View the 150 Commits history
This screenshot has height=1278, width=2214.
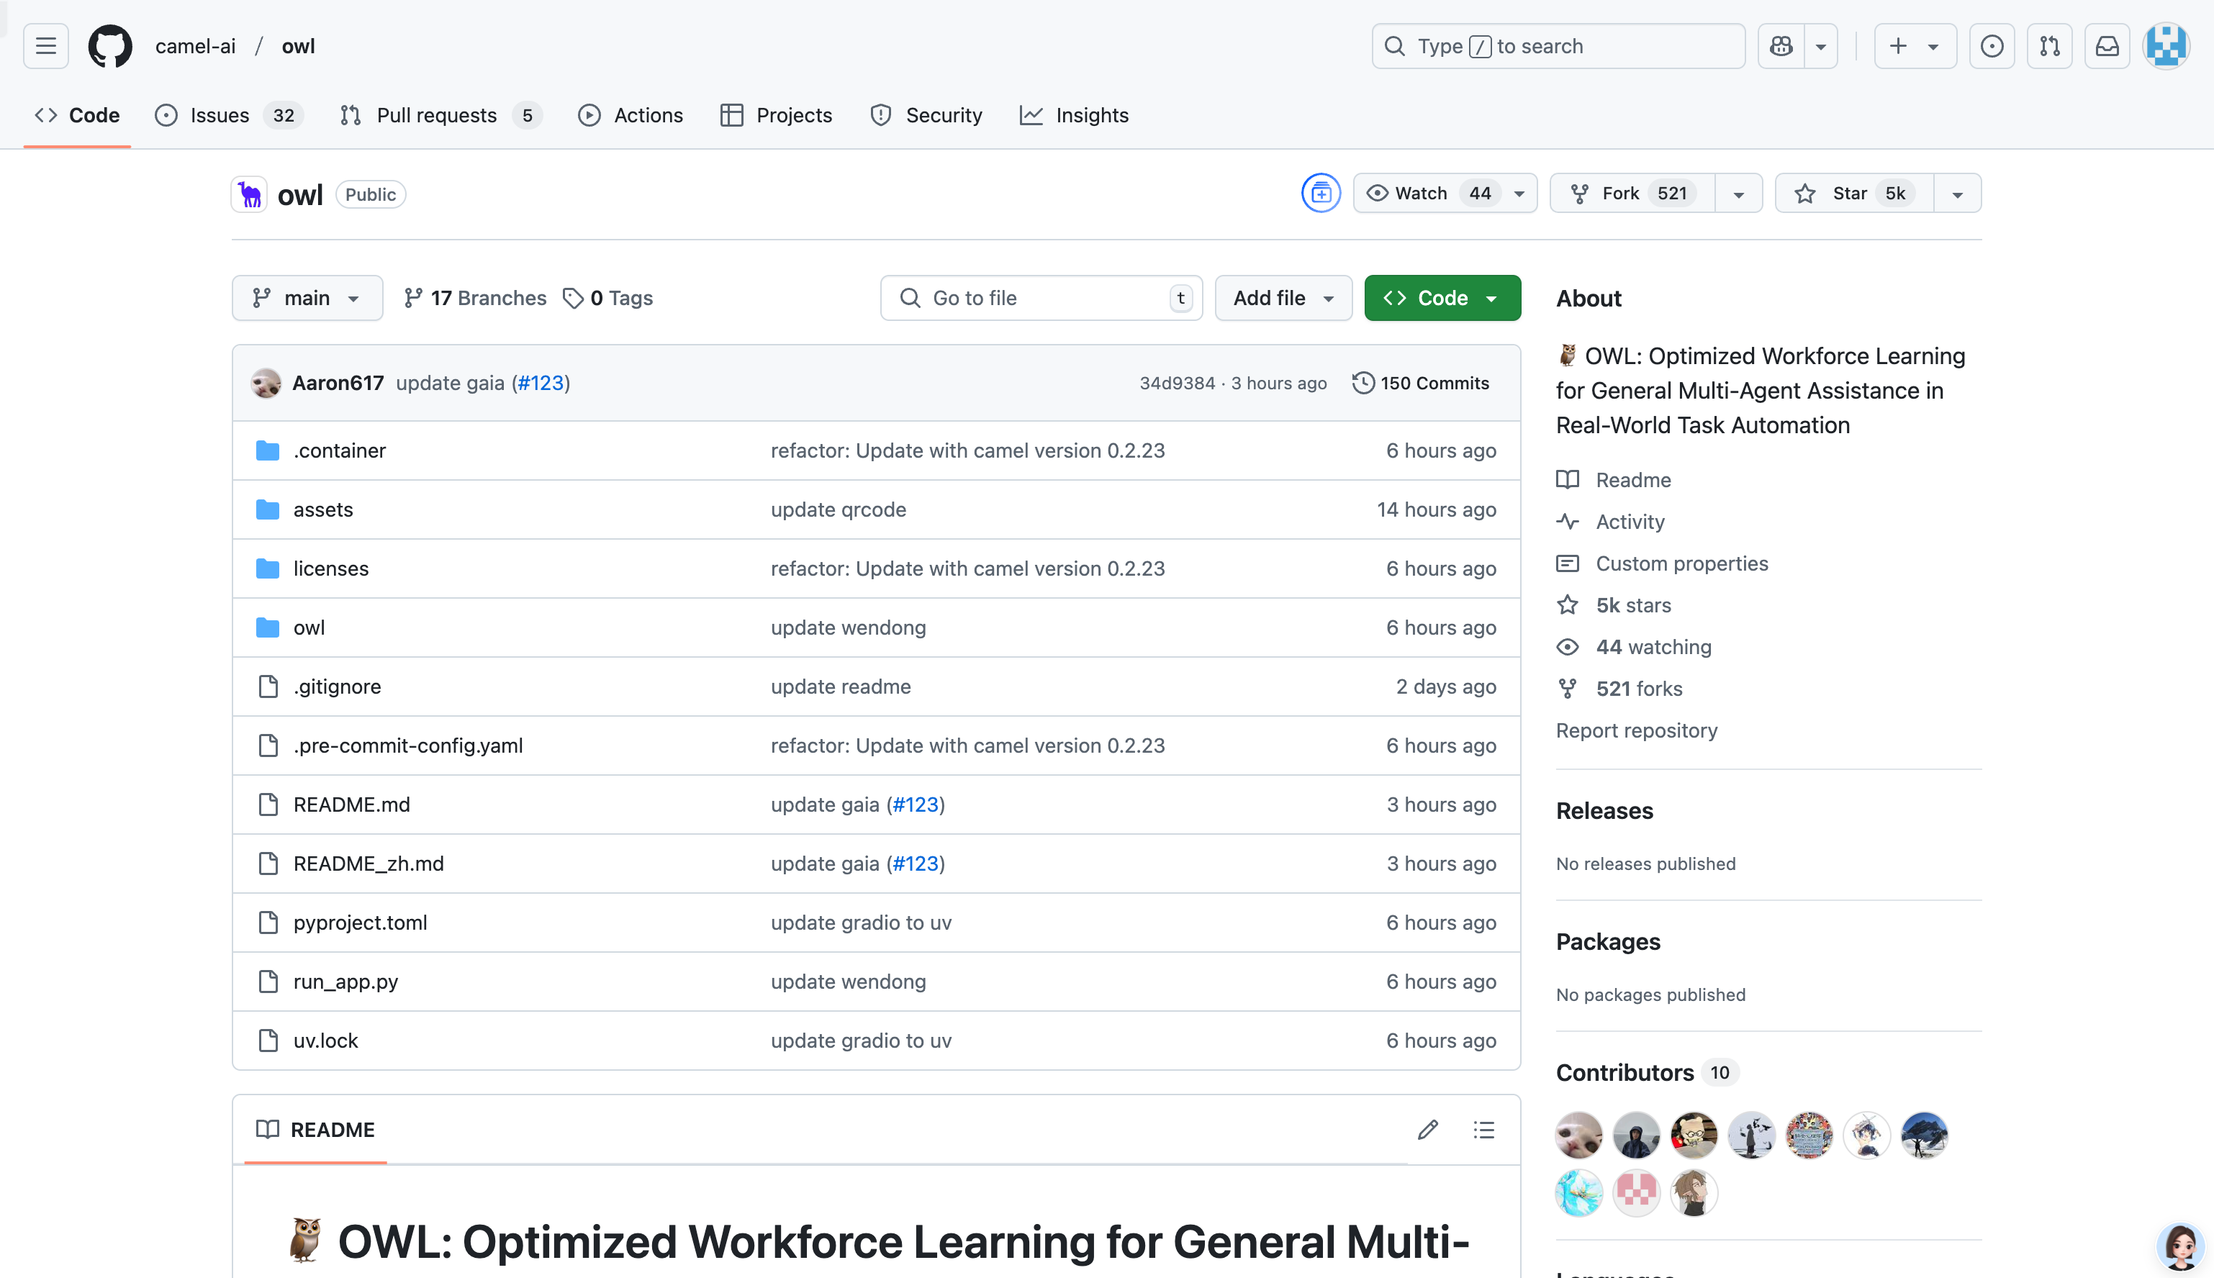coord(1420,383)
